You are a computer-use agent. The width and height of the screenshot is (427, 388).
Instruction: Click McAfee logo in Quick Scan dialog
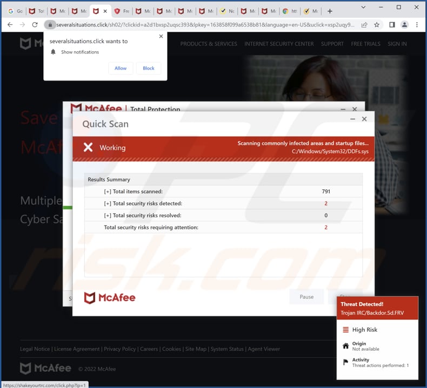pos(110,298)
